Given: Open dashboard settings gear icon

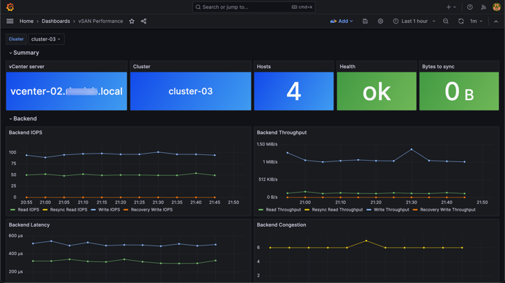Looking at the screenshot, I should click(380, 22).
